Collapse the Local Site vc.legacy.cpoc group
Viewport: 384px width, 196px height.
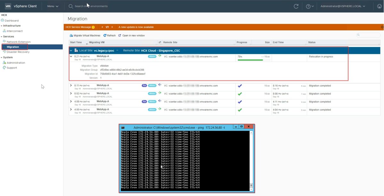click(x=71, y=50)
